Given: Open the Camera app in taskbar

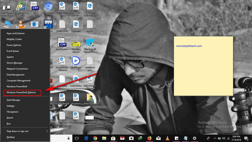Looking at the screenshot, I should coord(131,138).
